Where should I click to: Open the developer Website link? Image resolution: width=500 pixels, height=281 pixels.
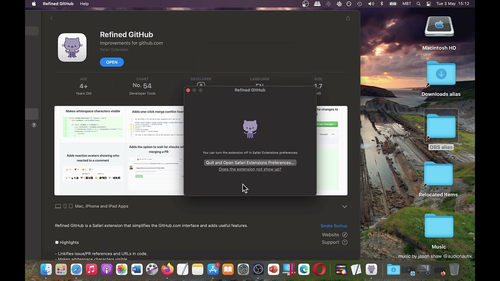pos(334,235)
